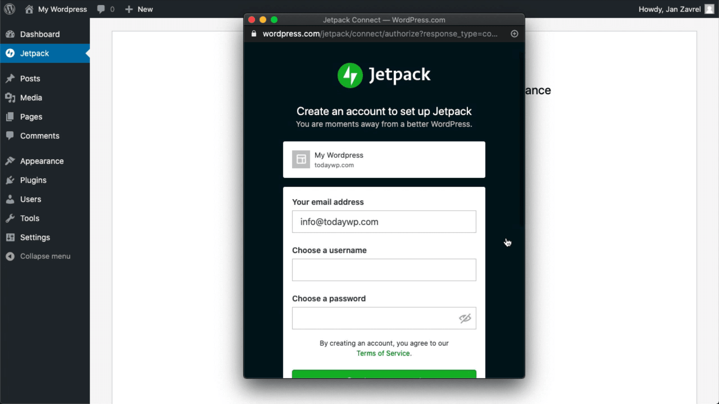Screen dimensions: 719x404
Task: Click the lock icon in address bar
Action: [x=254, y=34]
